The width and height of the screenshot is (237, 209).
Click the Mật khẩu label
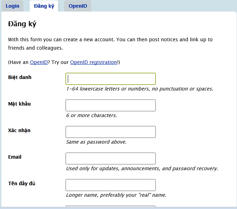click(x=19, y=104)
